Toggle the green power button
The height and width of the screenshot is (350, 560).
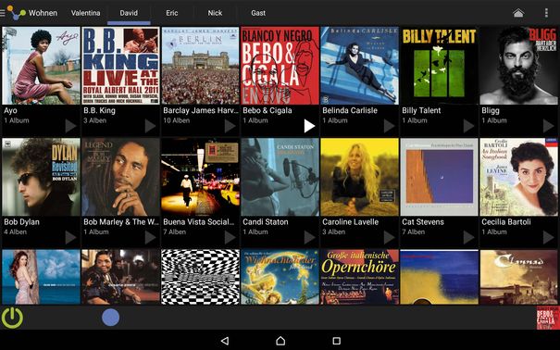12,318
